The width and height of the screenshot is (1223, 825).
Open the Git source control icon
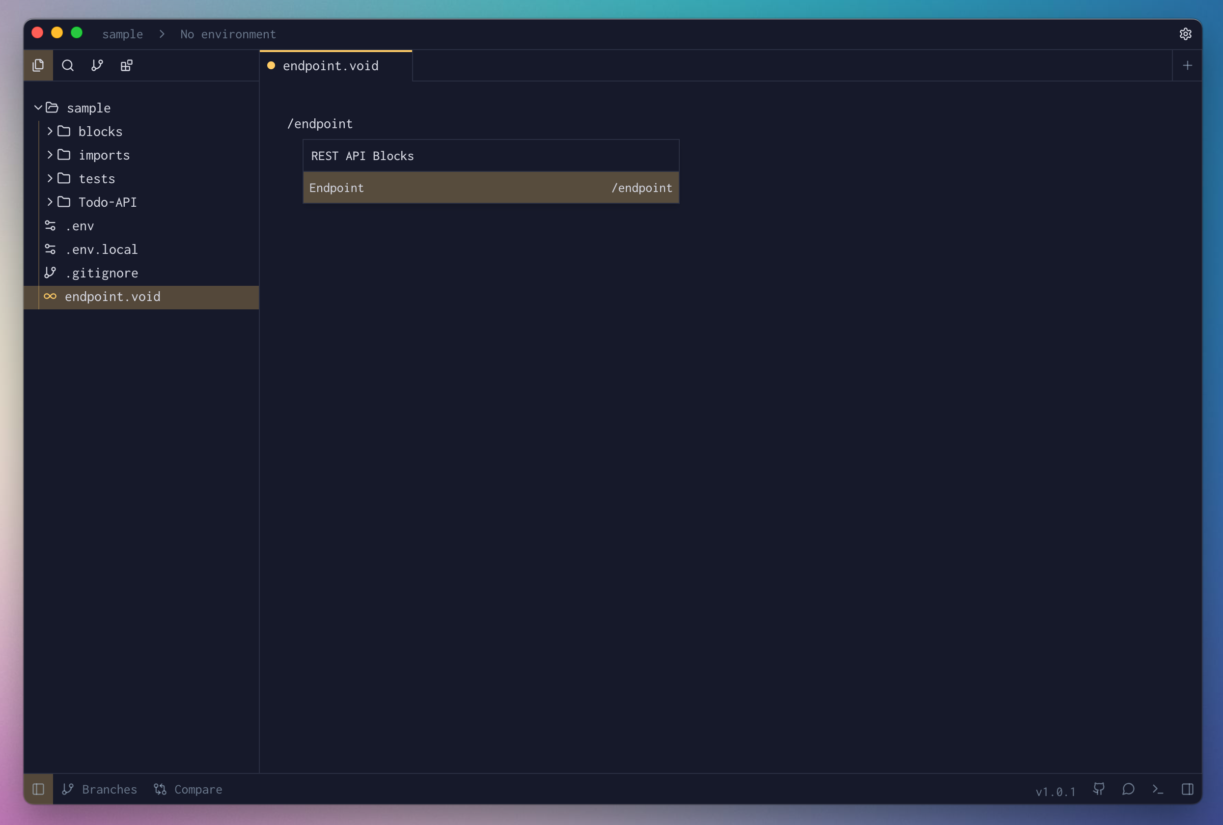pos(97,65)
